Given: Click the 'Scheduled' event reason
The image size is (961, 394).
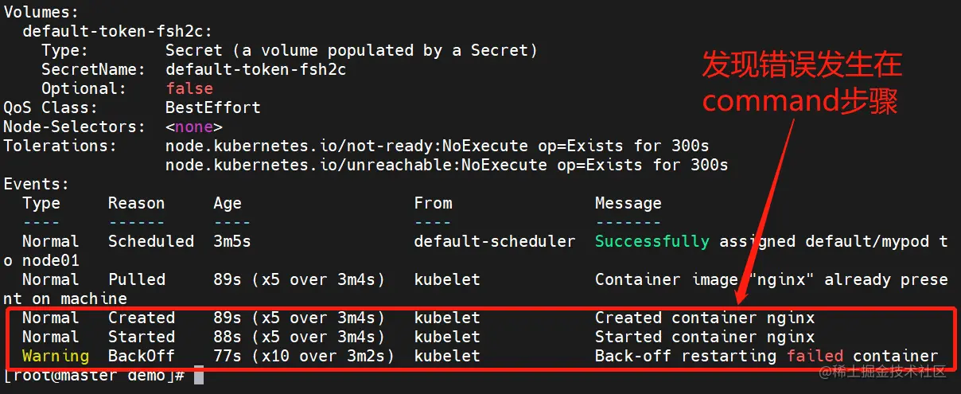Looking at the screenshot, I should pyautogui.click(x=151, y=241).
